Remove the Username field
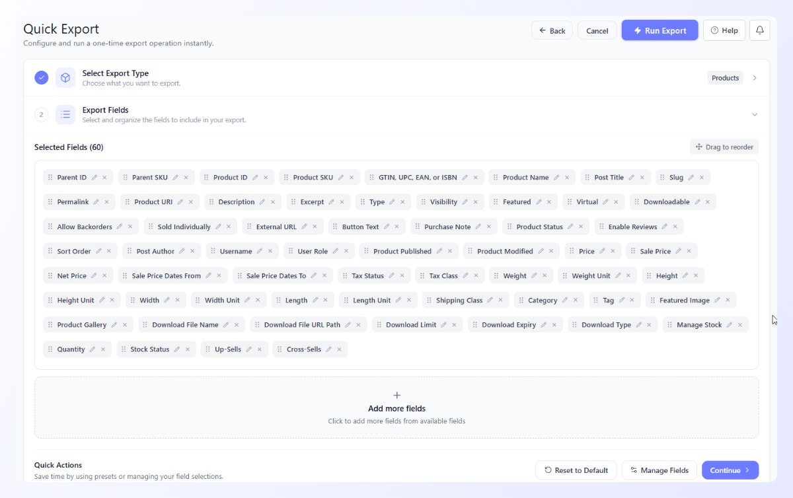 point(270,251)
